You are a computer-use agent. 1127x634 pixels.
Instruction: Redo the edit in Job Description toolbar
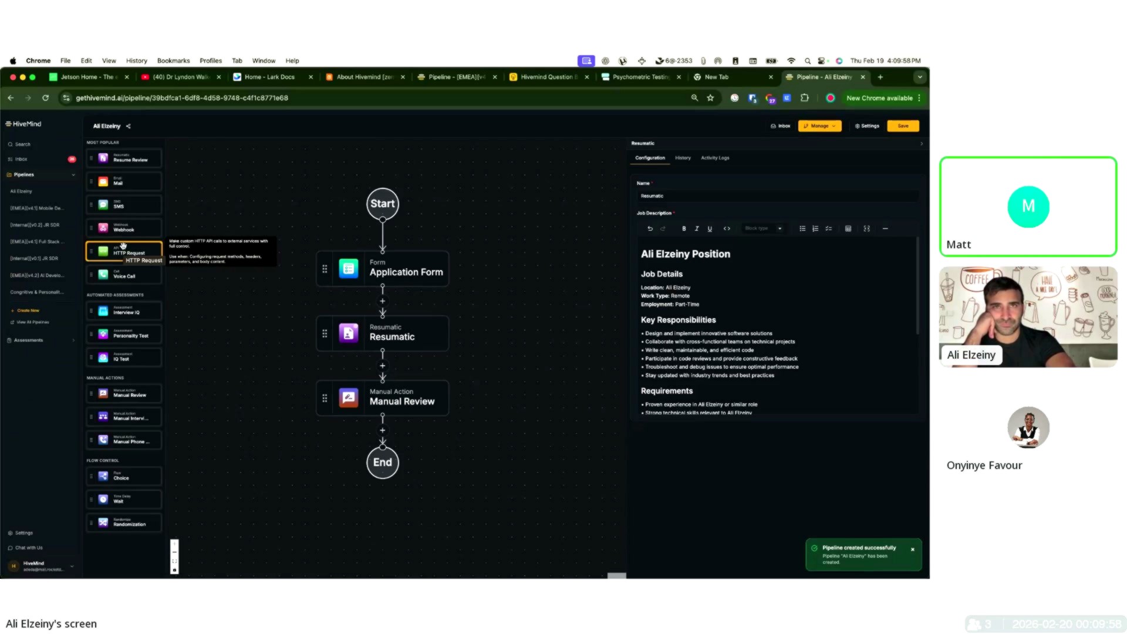tap(663, 228)
